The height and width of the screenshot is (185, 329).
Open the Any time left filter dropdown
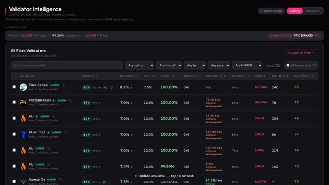pos(169,65)
